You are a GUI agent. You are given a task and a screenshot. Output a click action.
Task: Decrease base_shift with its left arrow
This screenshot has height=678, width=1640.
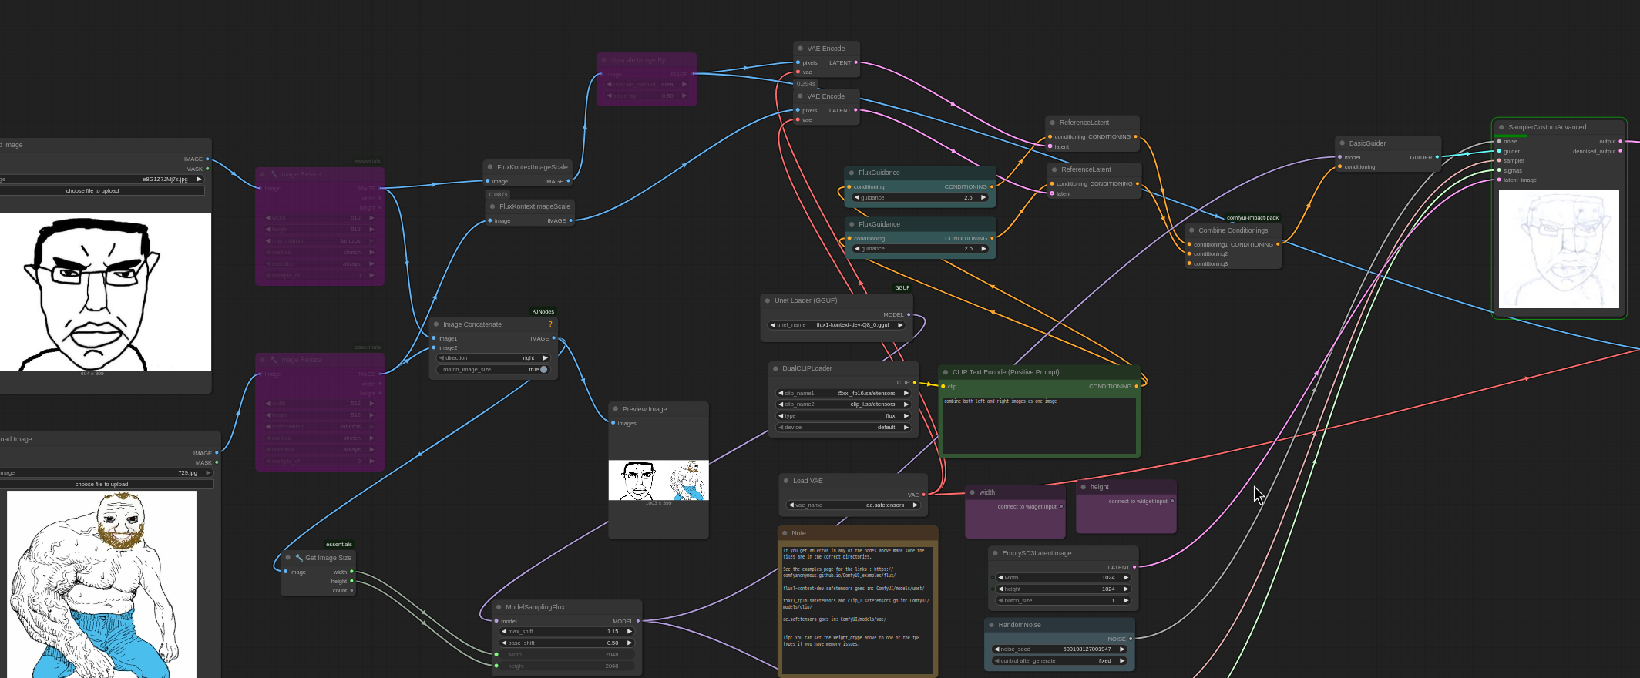pos(504,643)
